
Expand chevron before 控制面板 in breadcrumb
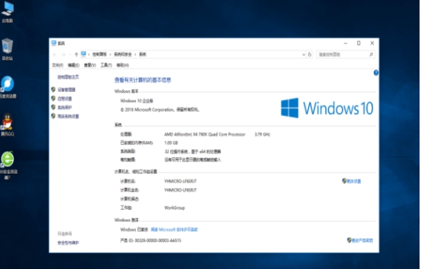pyautogui.click(x=89, y=54)
